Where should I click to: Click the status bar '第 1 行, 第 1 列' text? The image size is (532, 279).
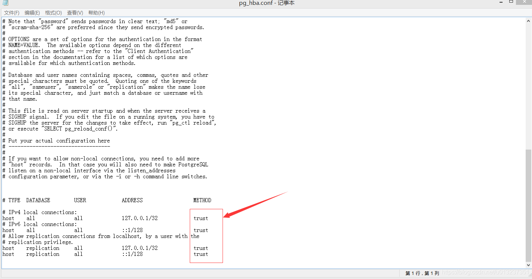point(422,273)
